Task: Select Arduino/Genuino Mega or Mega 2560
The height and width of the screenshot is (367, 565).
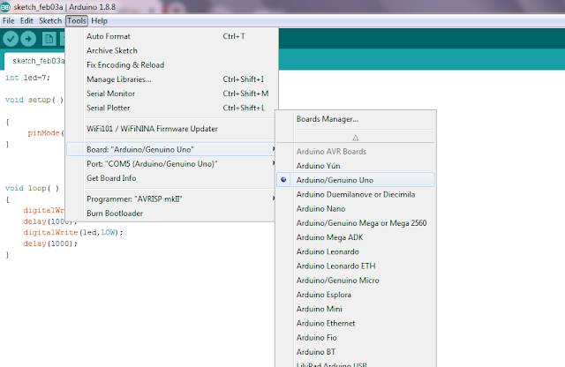Action: tap(356, 223)
